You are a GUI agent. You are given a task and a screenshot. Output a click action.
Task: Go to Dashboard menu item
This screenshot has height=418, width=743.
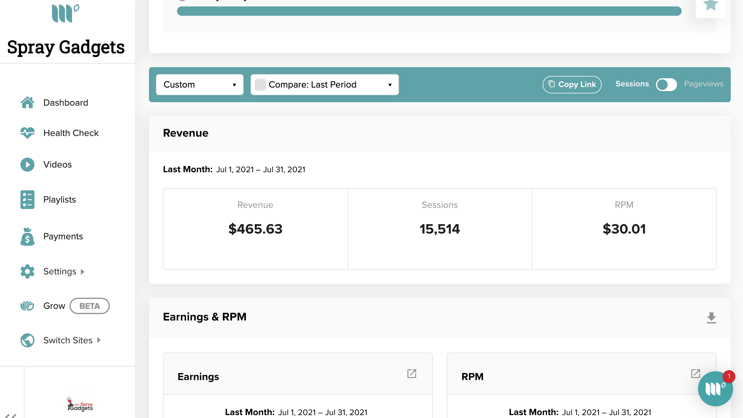(66, 102)
